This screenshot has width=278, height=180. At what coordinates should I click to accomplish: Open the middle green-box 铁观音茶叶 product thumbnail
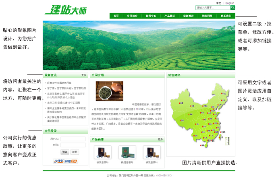pyautogui.click(x=127, y=152)
